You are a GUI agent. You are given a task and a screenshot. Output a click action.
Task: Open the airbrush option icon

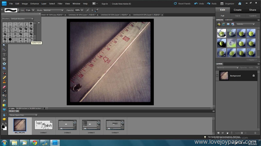tap(88, 10)
